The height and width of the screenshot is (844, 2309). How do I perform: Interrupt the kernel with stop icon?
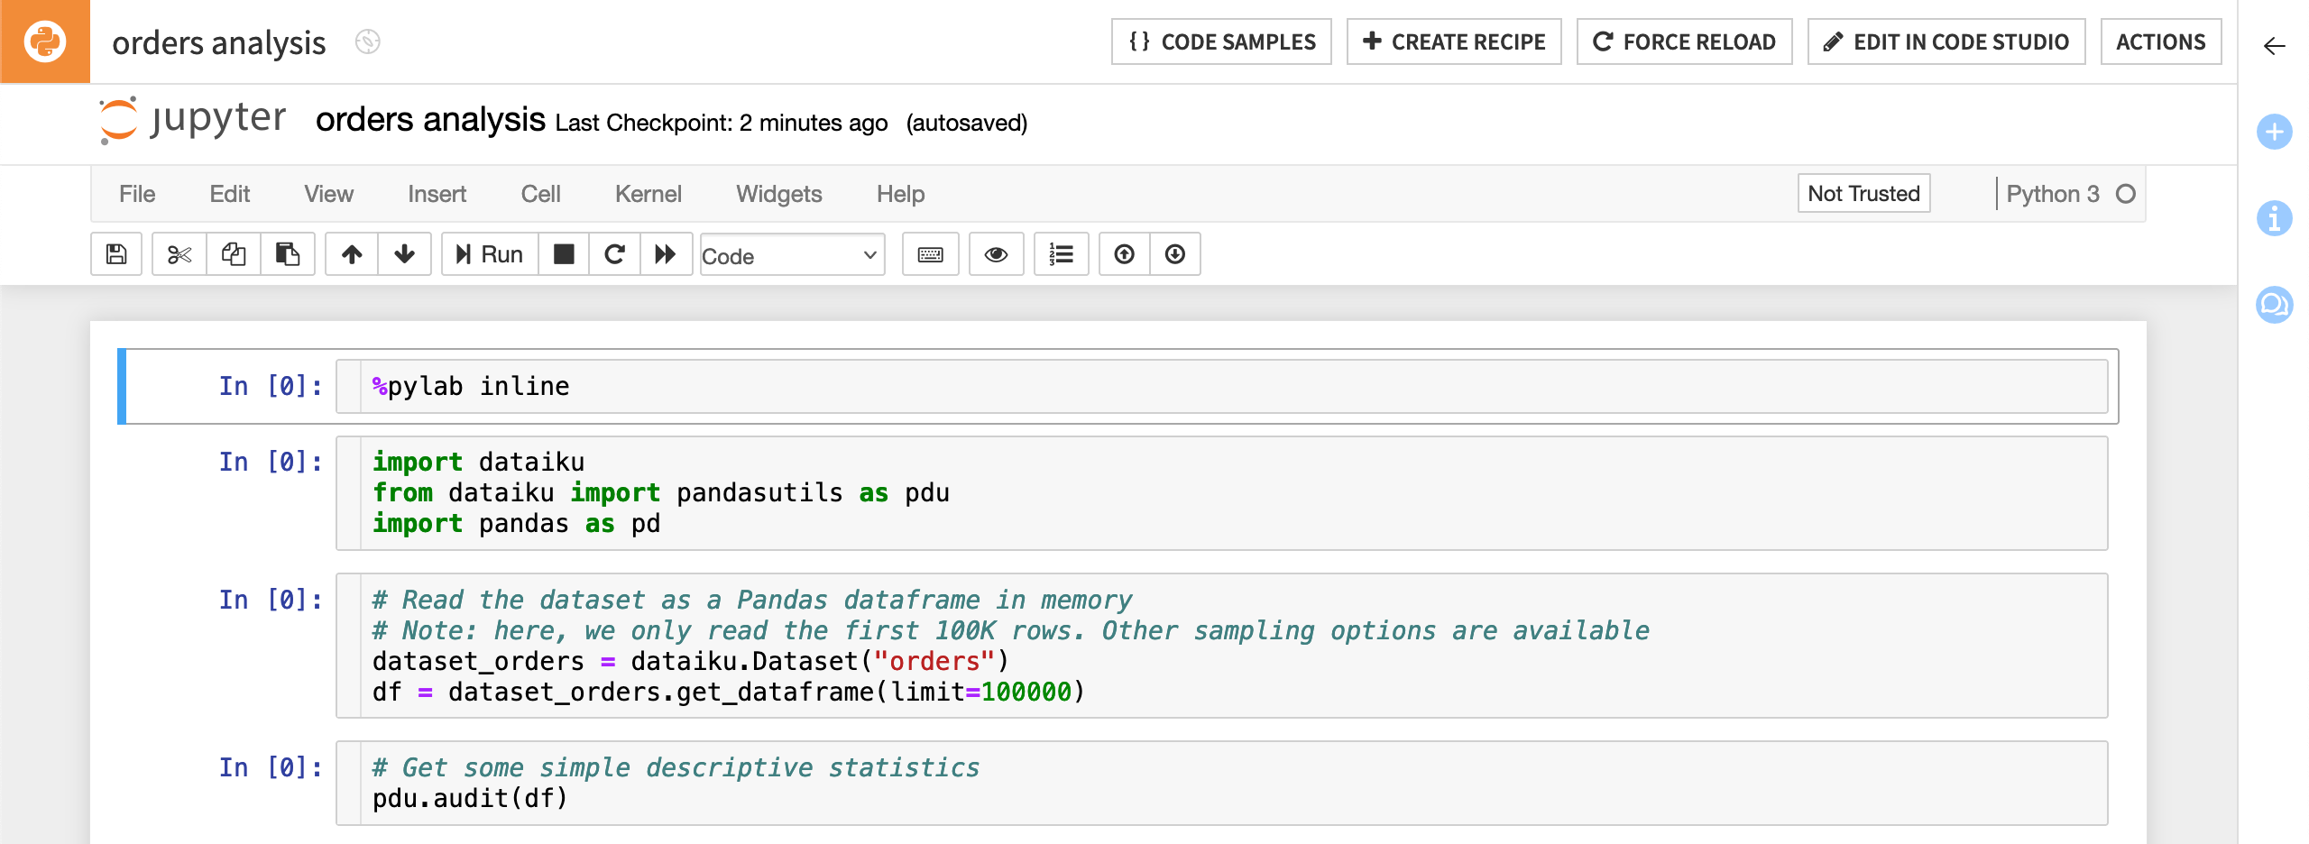(x=564, y=254)
